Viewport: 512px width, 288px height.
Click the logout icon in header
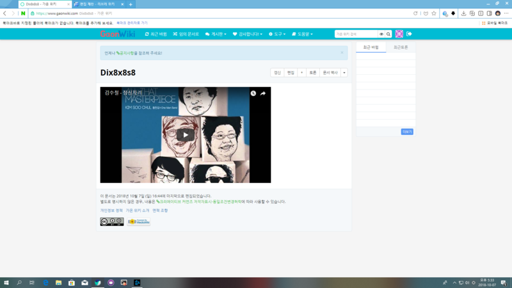(x=410, y=34)
